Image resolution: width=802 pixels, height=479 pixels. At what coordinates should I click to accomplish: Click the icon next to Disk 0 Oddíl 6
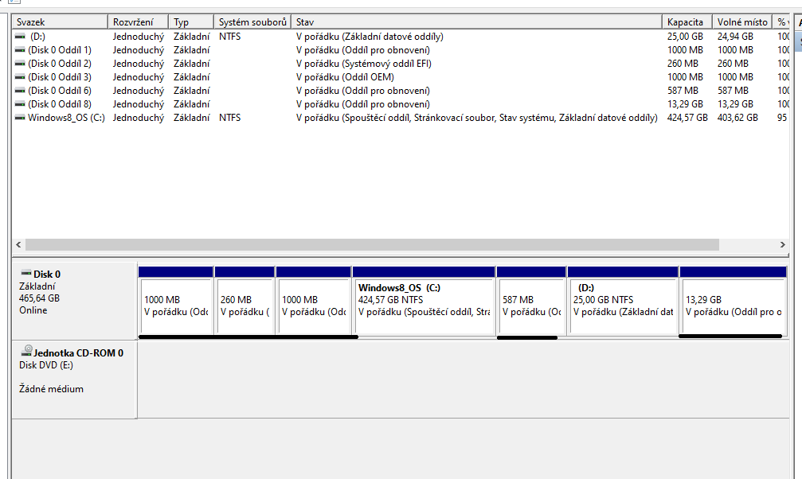[20, 91]
